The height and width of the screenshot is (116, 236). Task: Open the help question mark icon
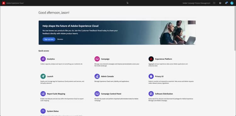point(220,3)
